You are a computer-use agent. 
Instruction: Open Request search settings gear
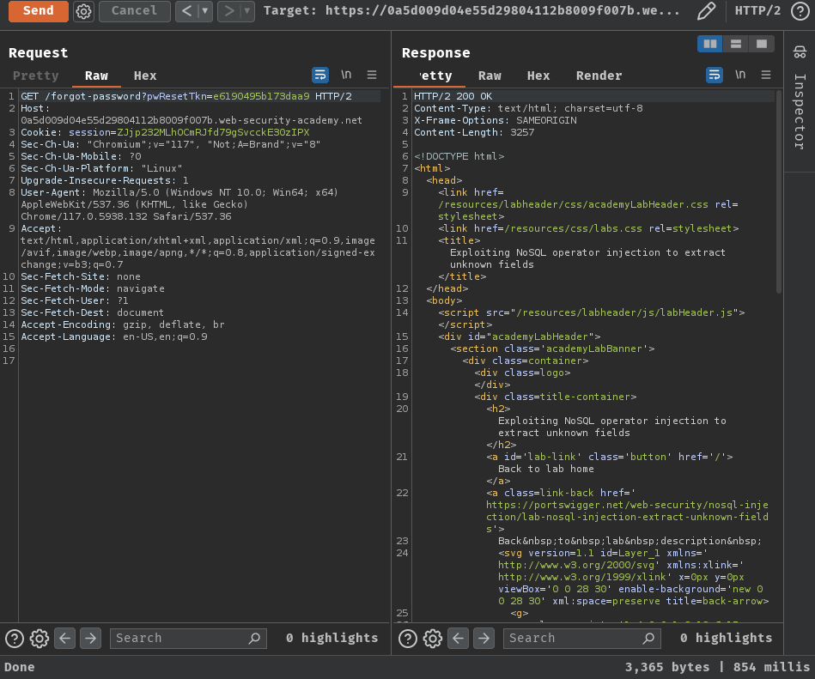click(x=40, y=639)
